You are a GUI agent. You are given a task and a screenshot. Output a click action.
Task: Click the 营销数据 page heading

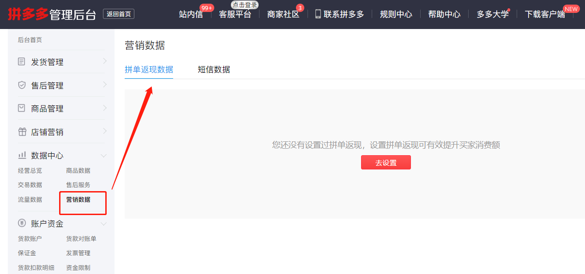click(x=145, y=45)
